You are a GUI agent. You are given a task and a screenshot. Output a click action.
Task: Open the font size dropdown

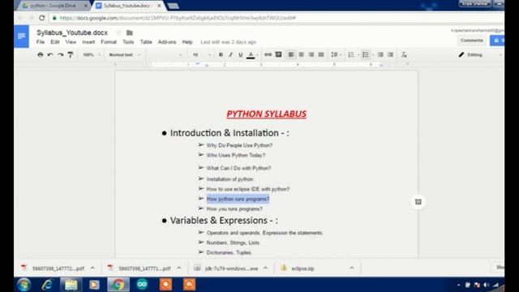202,54
